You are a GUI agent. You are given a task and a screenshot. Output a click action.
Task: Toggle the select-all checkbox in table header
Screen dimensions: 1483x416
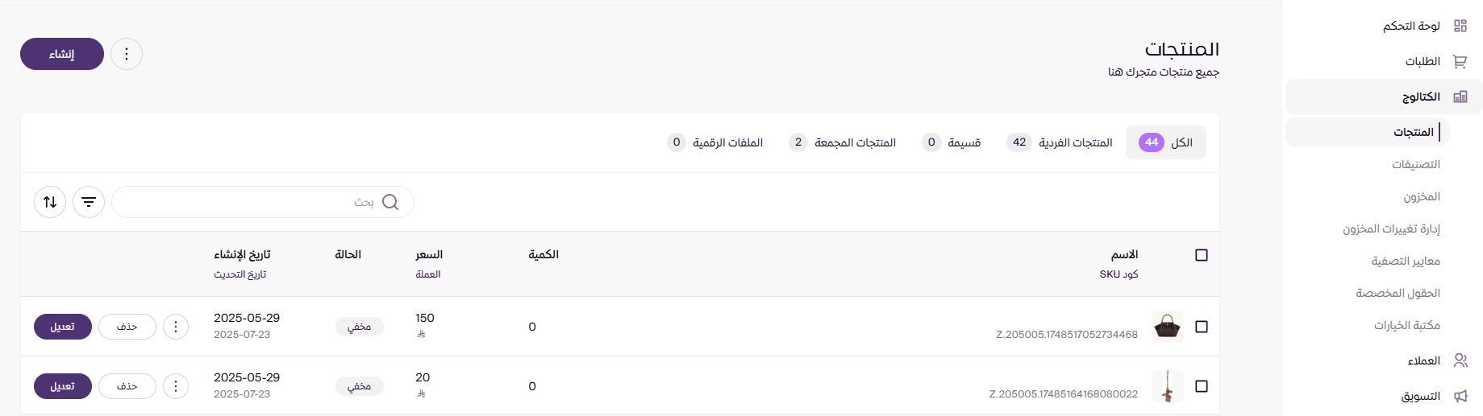point(1202,255)
